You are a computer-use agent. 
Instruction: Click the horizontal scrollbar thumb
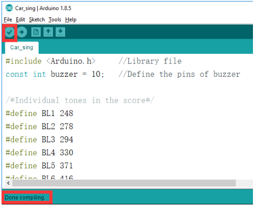[124, 183]
